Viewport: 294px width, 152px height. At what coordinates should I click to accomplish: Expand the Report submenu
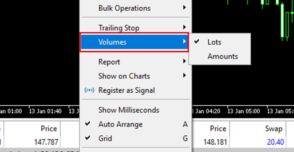109,62
